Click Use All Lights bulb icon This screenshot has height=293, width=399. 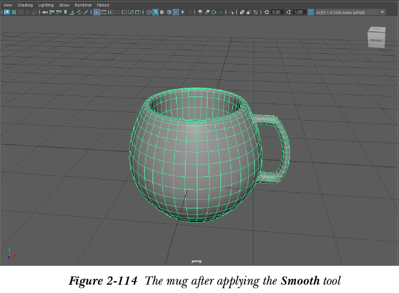[183, 12]
